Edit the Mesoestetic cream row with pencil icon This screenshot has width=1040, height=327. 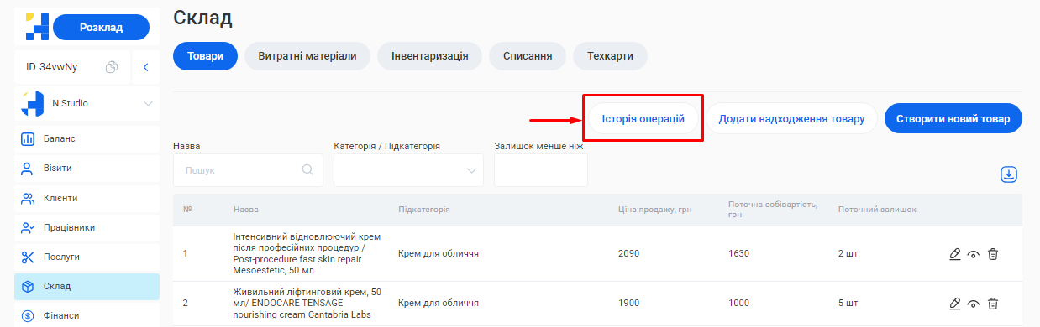coord(954,254)
